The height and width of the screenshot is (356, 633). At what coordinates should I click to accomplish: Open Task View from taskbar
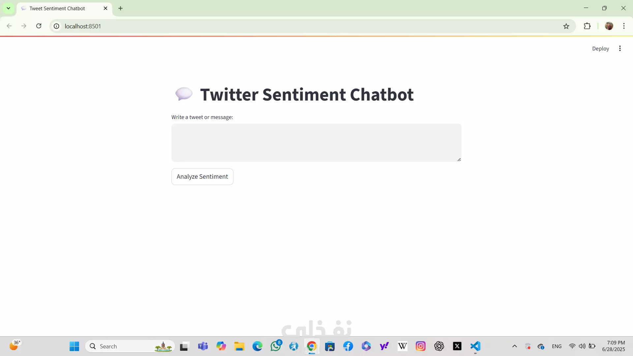click(x=184, y=346)
